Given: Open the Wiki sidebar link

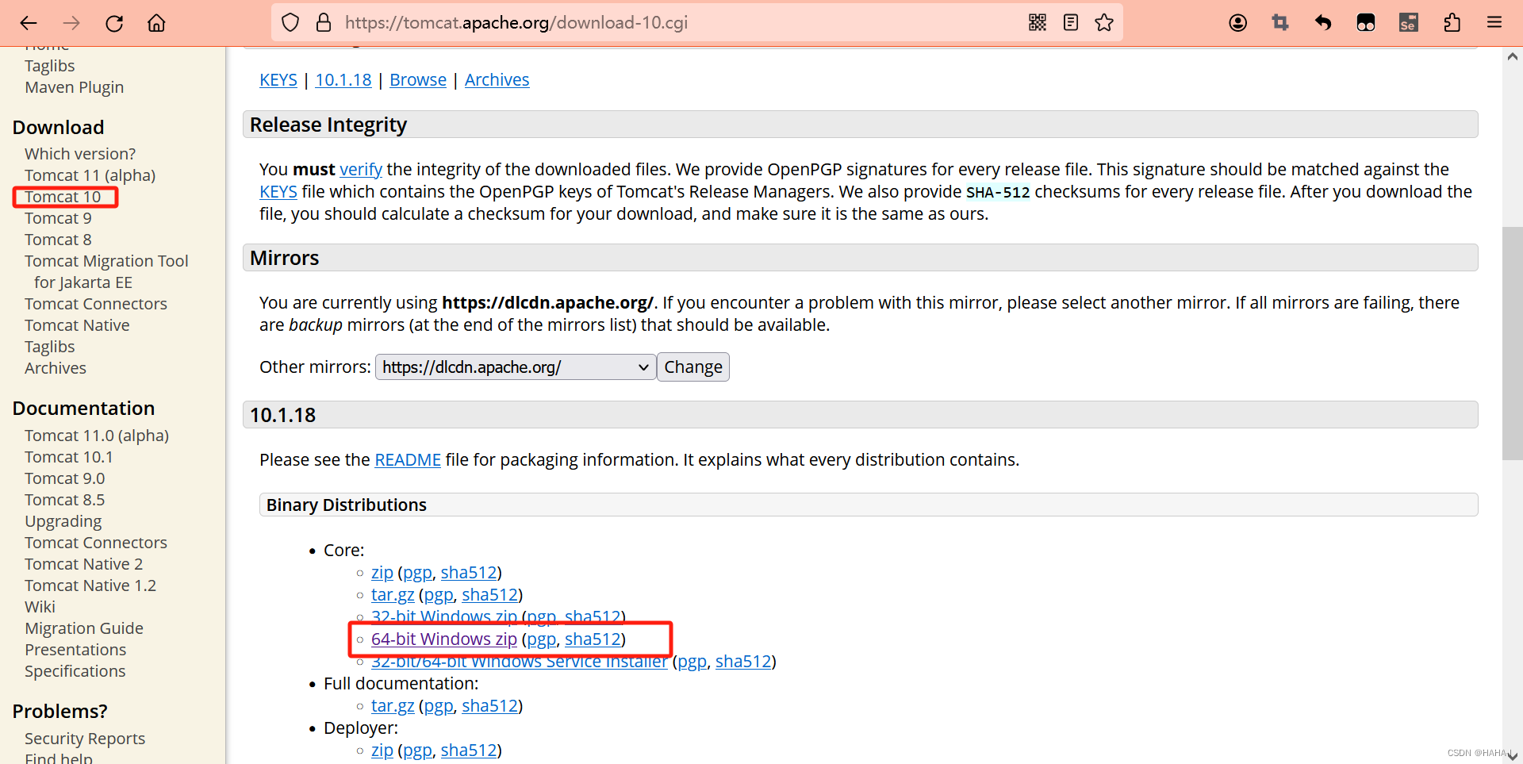Looking at the screenshot, I should tap(40, 607).
